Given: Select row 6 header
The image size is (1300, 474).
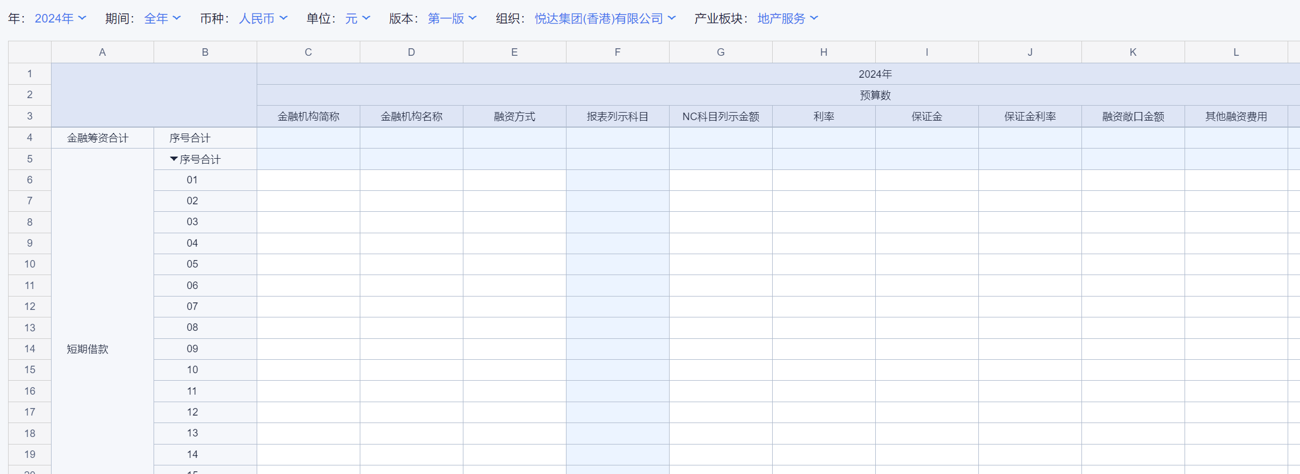Looking at the screenshot, I should (30, 180).
